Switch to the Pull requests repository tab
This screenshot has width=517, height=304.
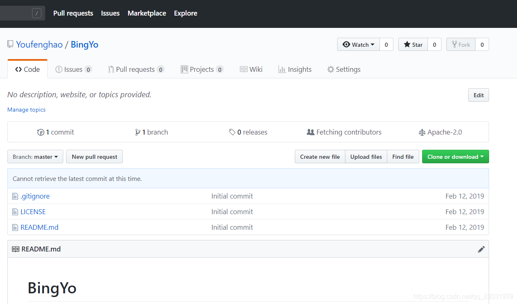pyautogui.click(x=136, y=69)
